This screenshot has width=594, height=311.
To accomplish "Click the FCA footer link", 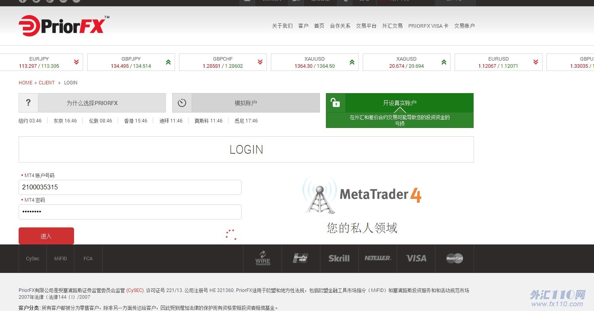I will [88, 259].
